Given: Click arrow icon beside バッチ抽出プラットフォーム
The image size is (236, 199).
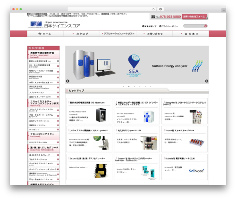Looking at the screenshot, I should pos(58,164).
